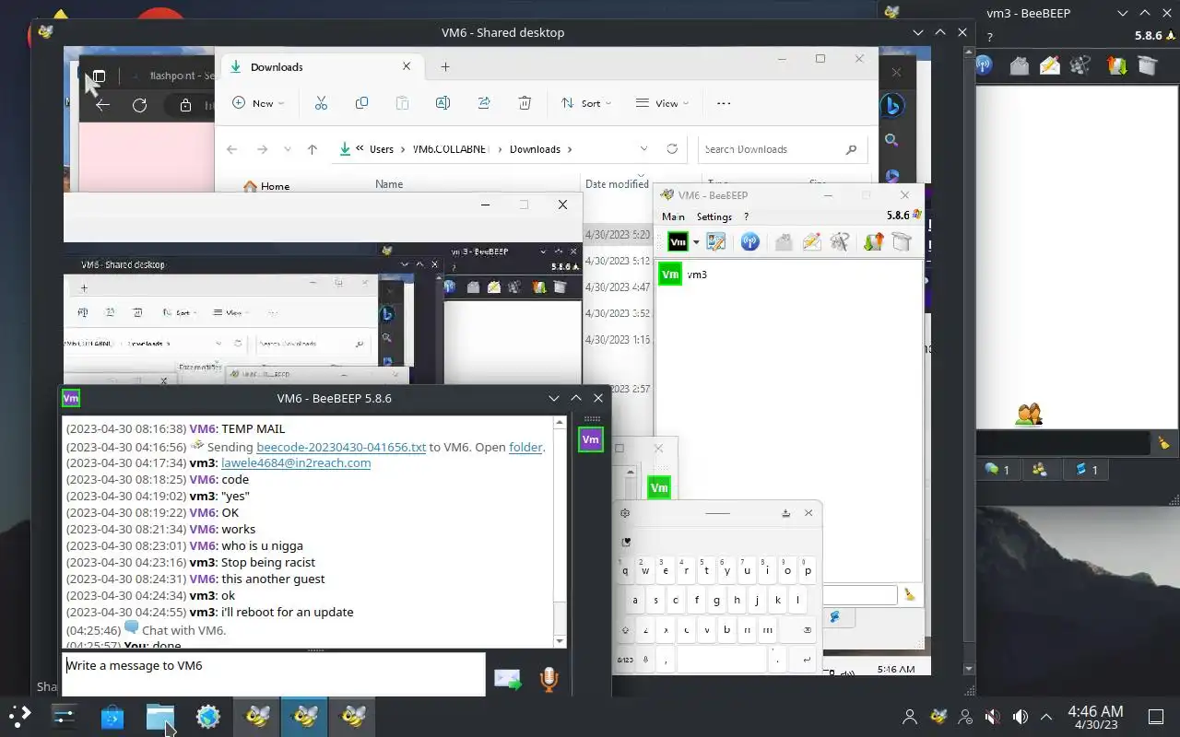Select the Downloads tab in File Explorer
This screenshot has height=737, width=1180.
(x=322, y=66)
